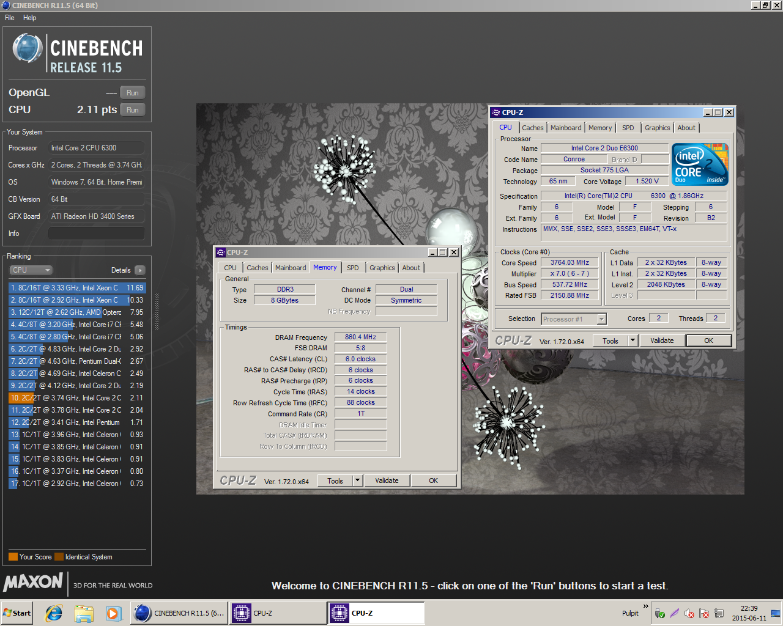The width and height of the screenshot is (783, 626).
Task: Open Memory tab in CPU-Z CPU window
Action: coord(600,128)
